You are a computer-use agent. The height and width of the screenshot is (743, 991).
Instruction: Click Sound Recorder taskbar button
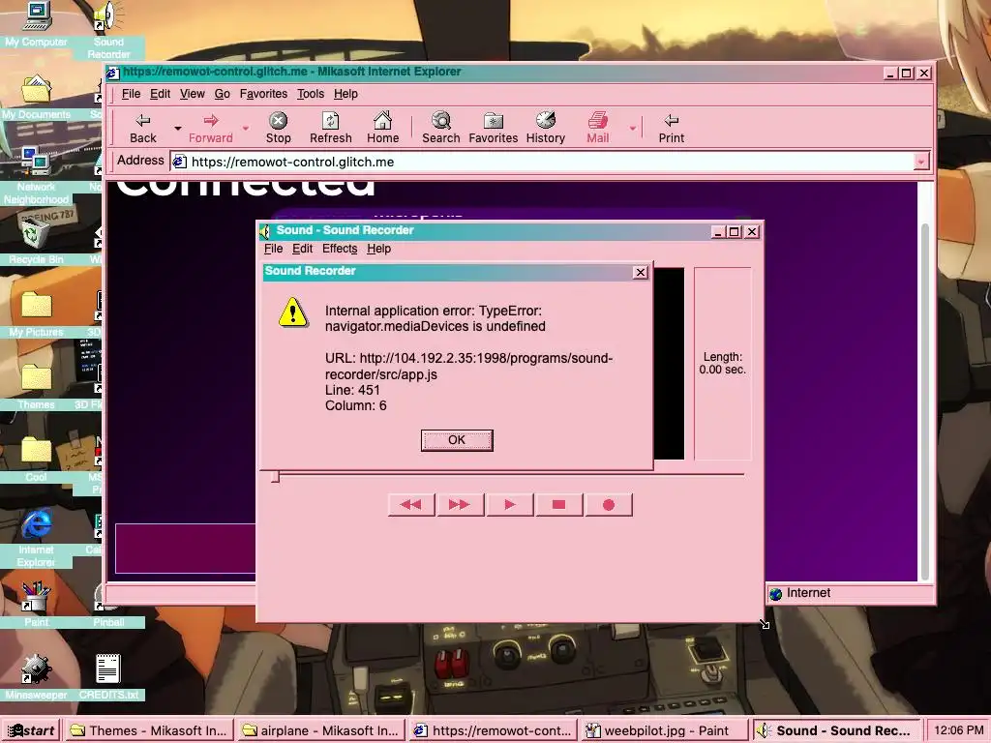click(x=837, y=730)
